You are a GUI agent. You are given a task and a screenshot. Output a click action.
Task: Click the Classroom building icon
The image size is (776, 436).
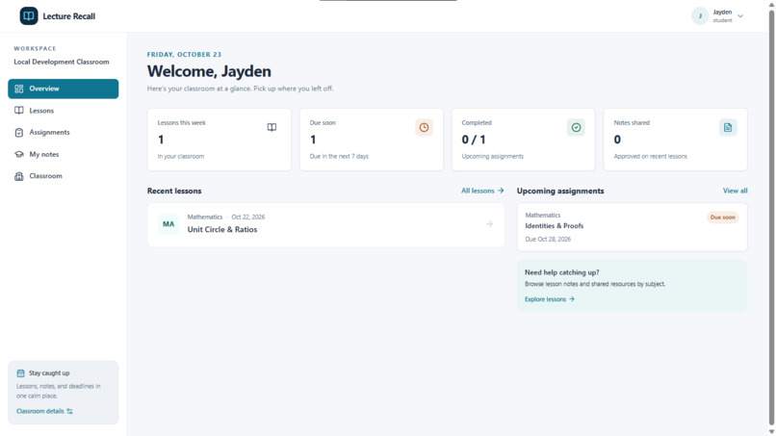point(19,176)
